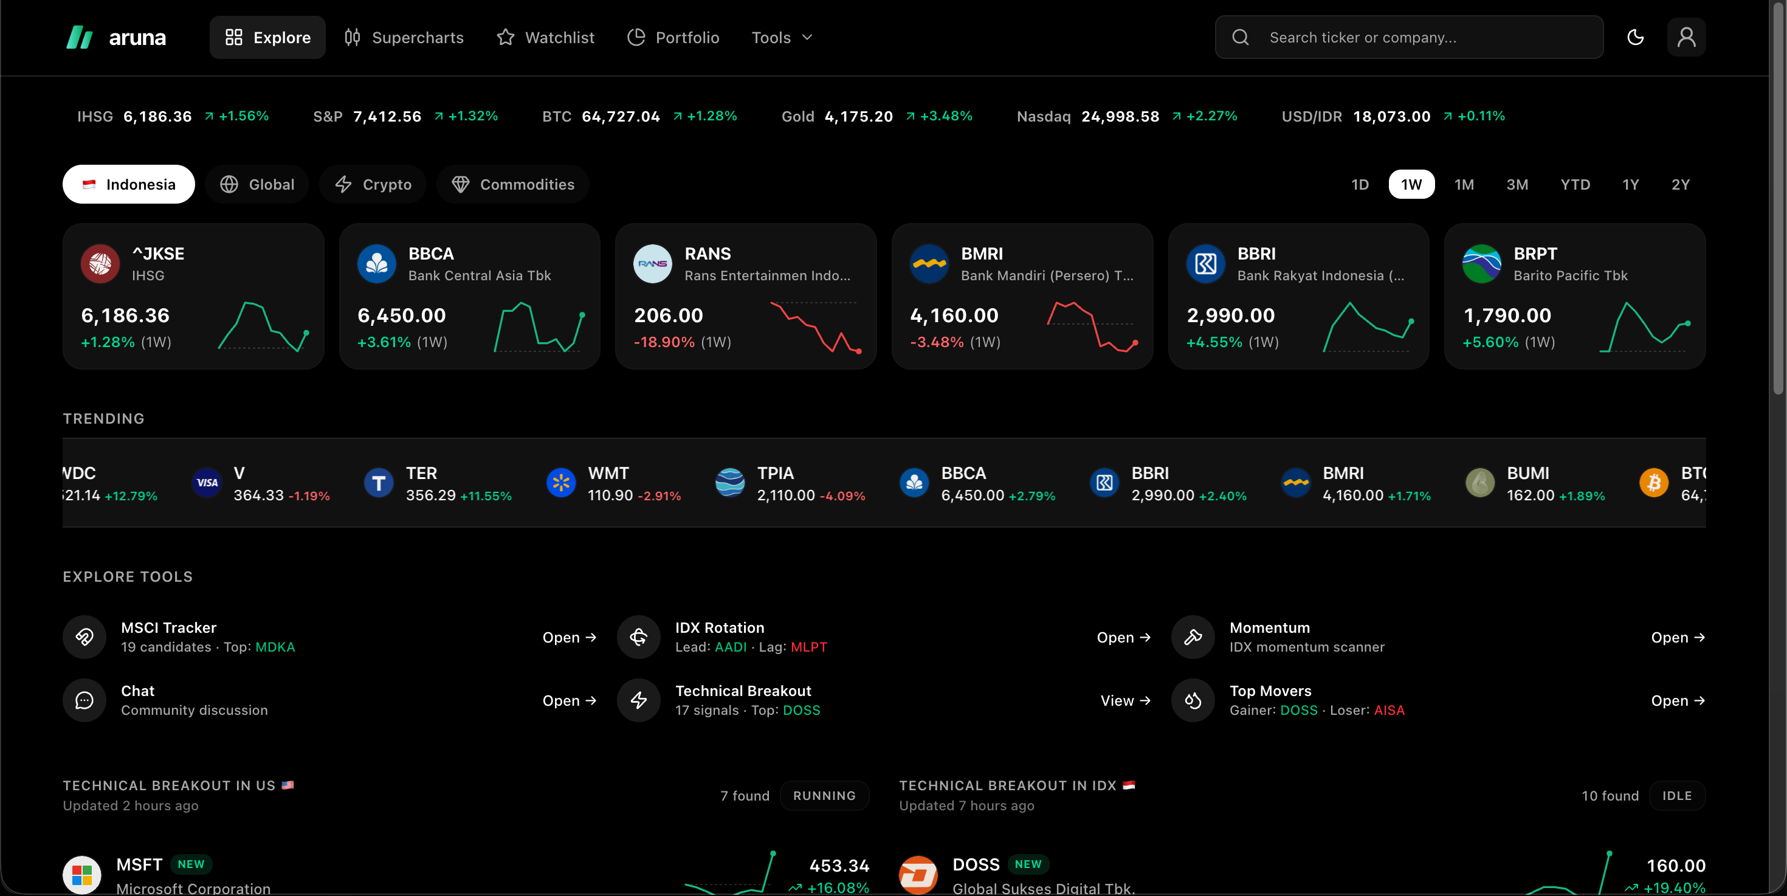Click the TPIA logo in Trending
Viewport: 1787px width, 896px height.
tap(731, 483)
